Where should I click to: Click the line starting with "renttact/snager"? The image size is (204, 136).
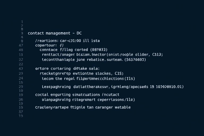tap(102, 54)
